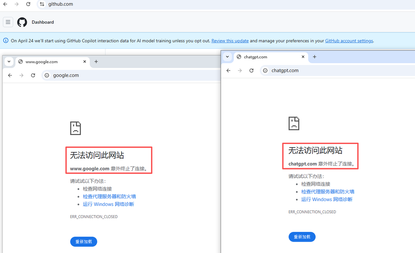
Task: Click 无法访问此网站 heading in google window
Action: (x=97, y=155)
